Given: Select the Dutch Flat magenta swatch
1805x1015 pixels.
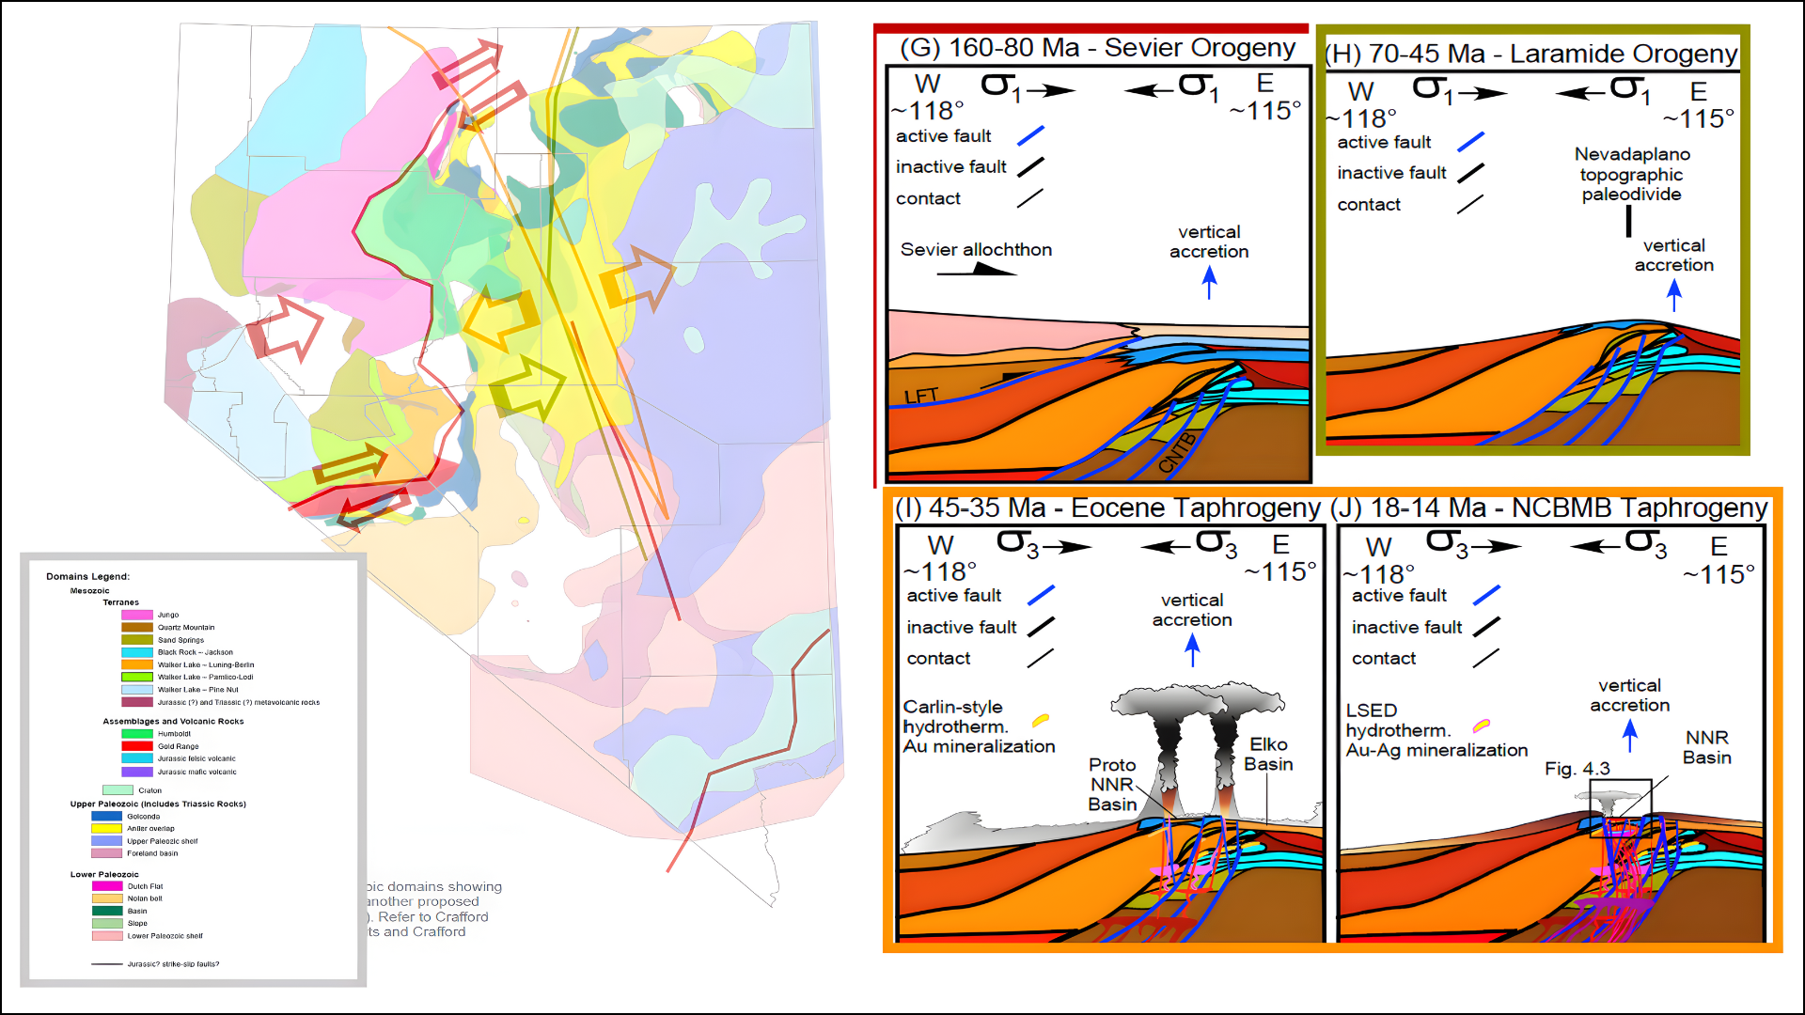Looking at the screenshot, I should coord(106,886).
